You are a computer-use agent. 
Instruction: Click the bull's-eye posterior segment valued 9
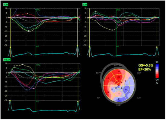(x=119, y=99)
